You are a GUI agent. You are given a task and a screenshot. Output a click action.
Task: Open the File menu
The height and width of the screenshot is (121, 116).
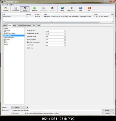click(3, 5)
